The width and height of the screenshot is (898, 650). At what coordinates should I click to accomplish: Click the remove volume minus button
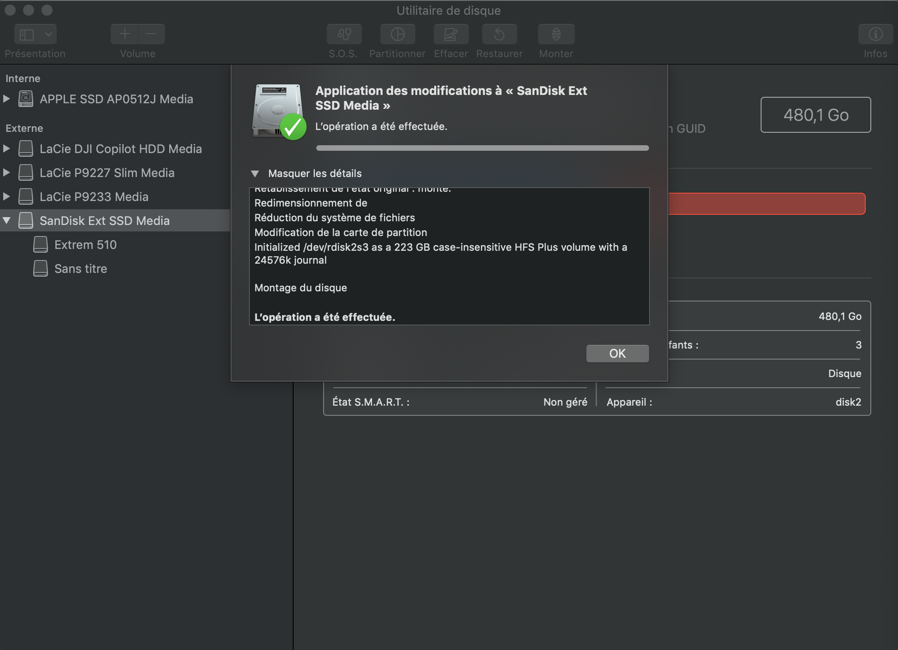pos(151,34)
